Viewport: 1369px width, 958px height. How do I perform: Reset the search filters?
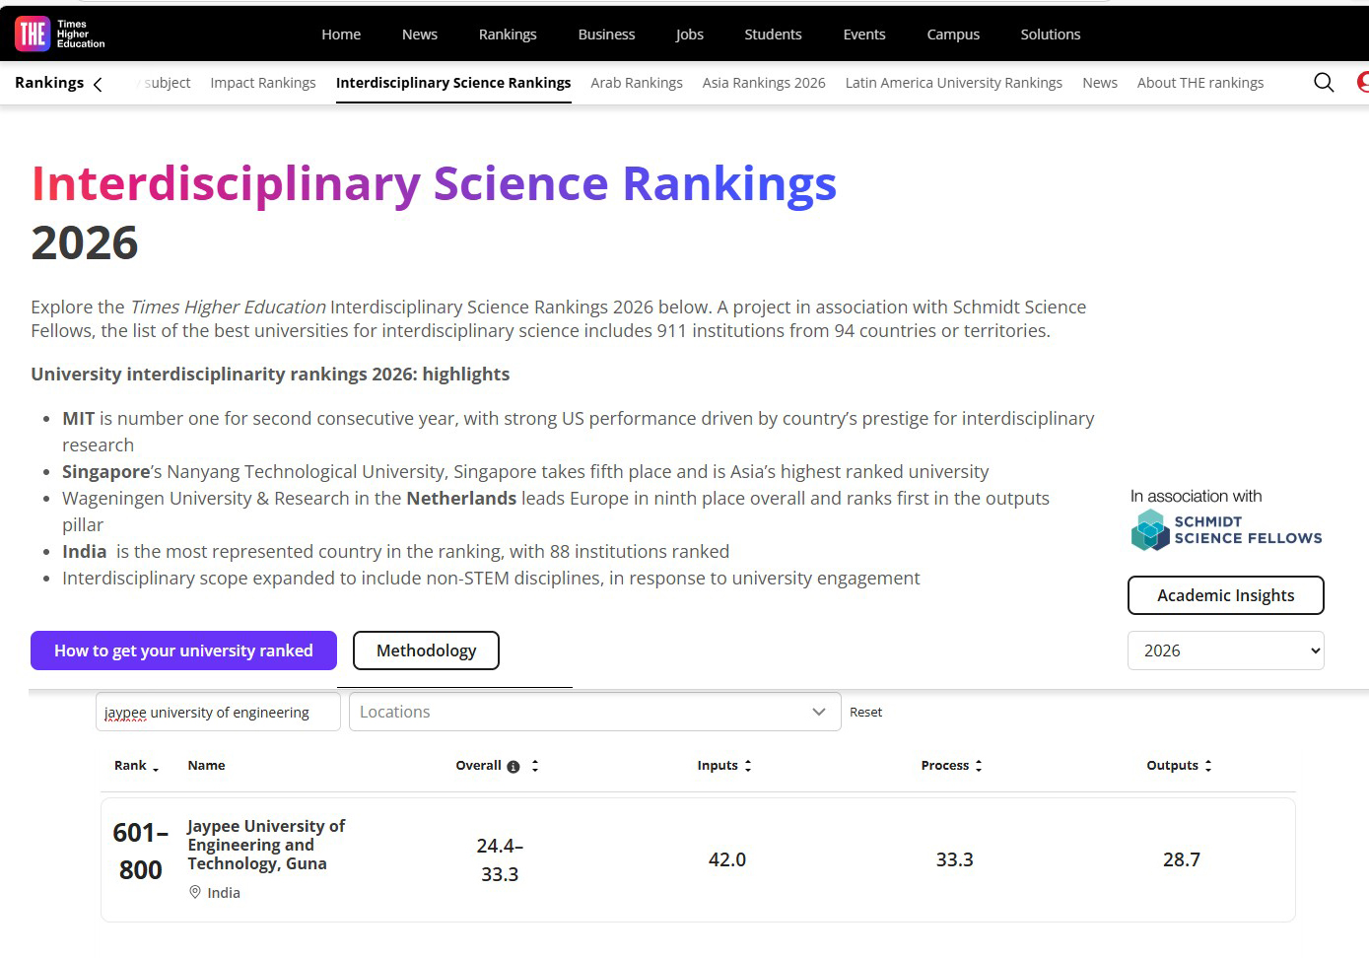tap(865, 712)
